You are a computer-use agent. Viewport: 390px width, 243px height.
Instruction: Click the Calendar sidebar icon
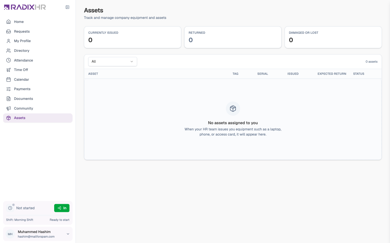9,79
